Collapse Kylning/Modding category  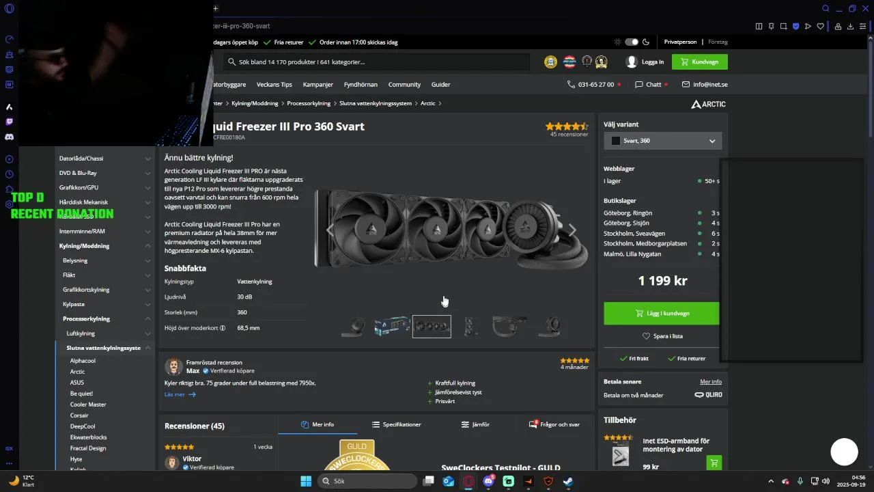click(x=147, y=246)
